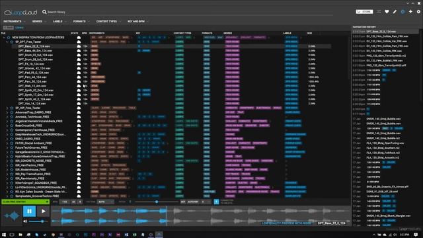Open the AUTO dropdown in player bar
423x238 pixels.
tap(106, 202)
